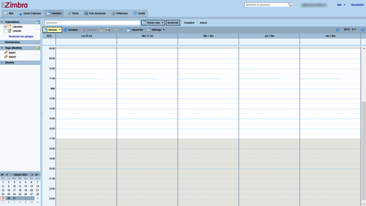Select day 29 in the mini calendar
The height and width of the screenshot is (206, 366).
pyautogui.click(x=3, y=198)
